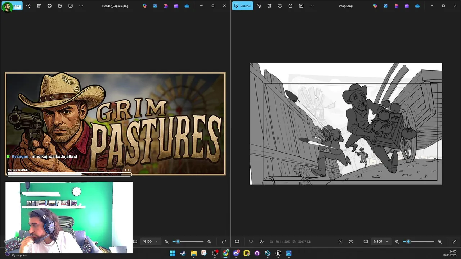Click the grayscale cowboy sketch image
This screenshot has height=259, width=461.
point(346,124)
